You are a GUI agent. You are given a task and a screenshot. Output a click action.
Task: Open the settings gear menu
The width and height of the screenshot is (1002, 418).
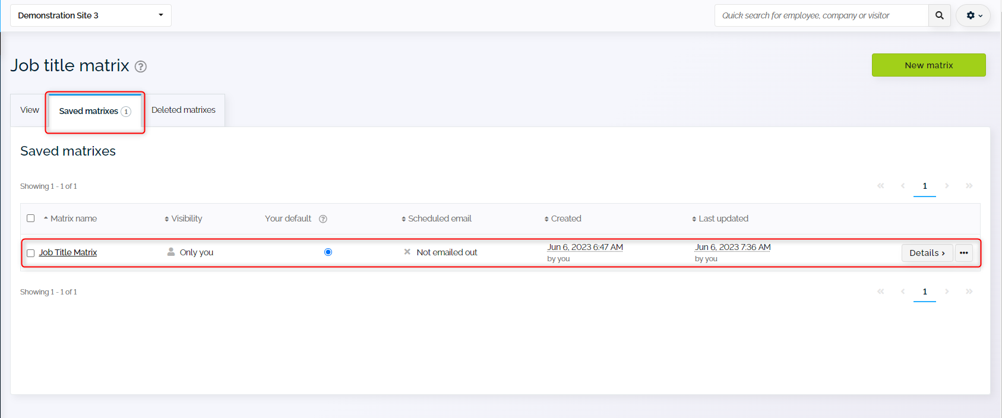tap(973, 15)
